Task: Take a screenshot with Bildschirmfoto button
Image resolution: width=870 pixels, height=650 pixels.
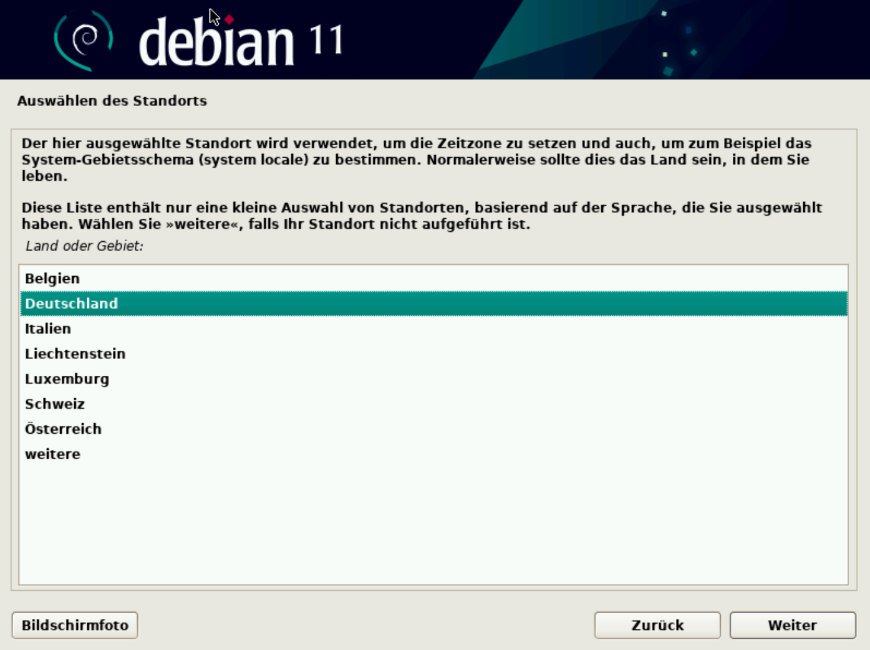Action: tap(75, 625)
